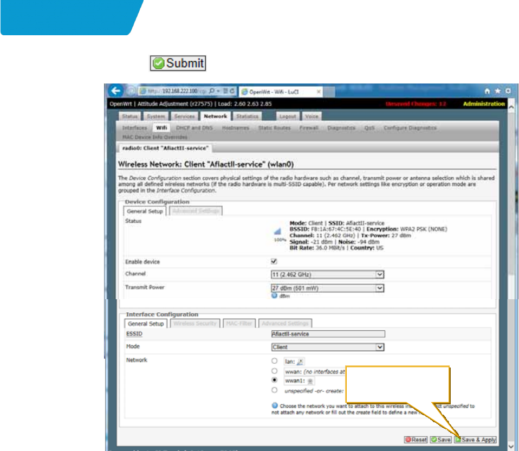The width and height of the screenshot is (519, 451).
Task: Click the browser address bar URL
Action: click(x=177, y=91)
